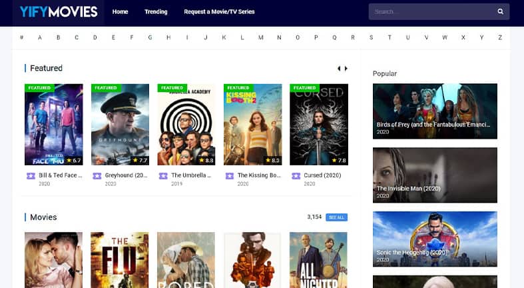Click movie icon beside Greyhound title
Viewport: 524px width, 288px height.
click(x=97, y=175)
